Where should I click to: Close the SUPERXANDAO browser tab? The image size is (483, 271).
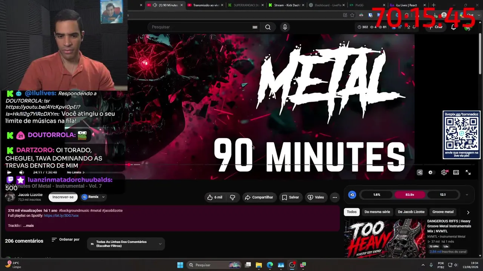263,5
